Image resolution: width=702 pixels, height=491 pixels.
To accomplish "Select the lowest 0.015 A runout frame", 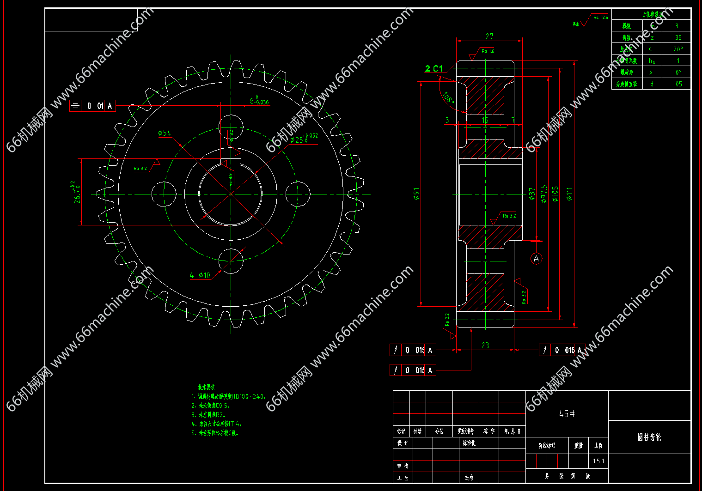I will click(413, 370).
